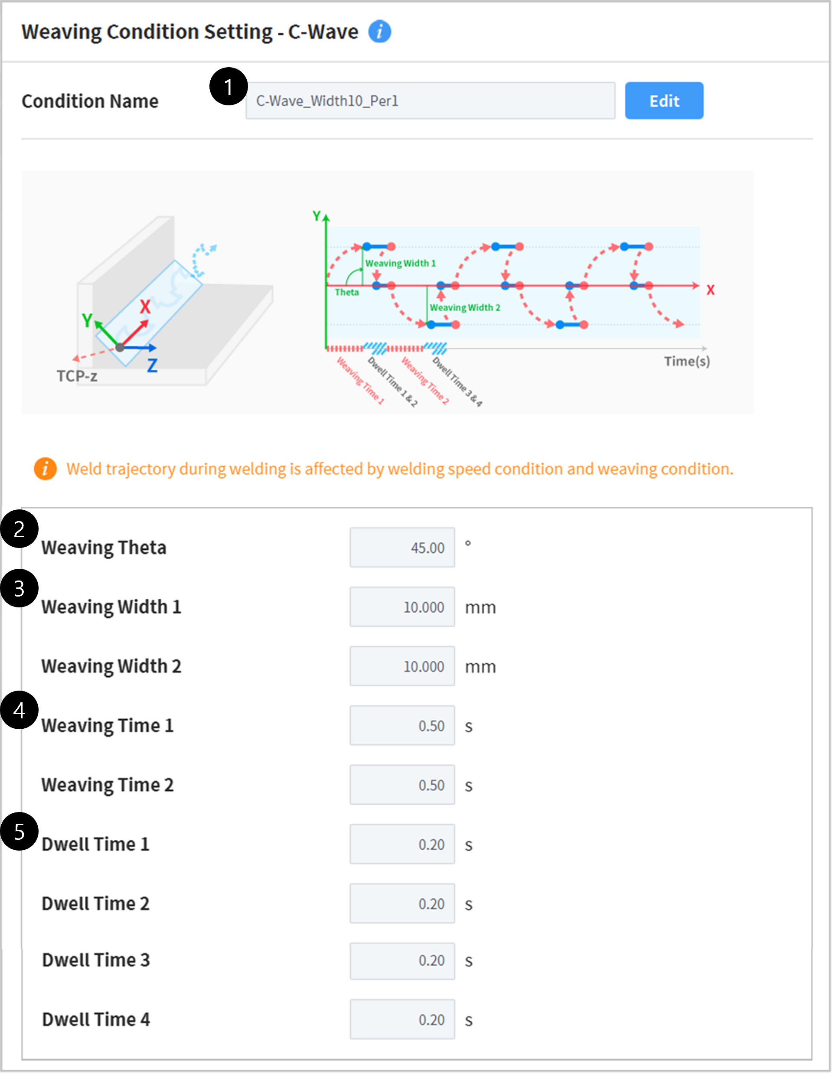The image size is (832, 1073).
Task: Click the Dwell Time 2 input box
Action: tap(402, 903)
